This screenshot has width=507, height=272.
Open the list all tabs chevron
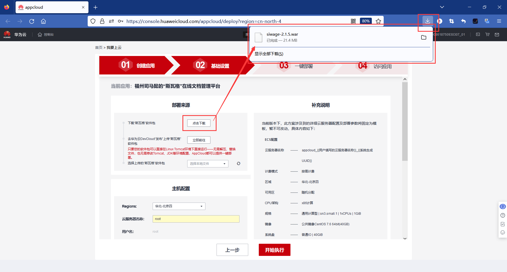coord(442,7)
